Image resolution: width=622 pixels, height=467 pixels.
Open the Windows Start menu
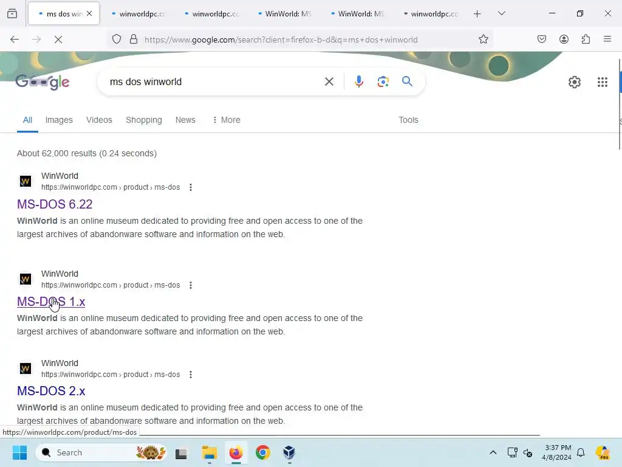click(19, 452)
